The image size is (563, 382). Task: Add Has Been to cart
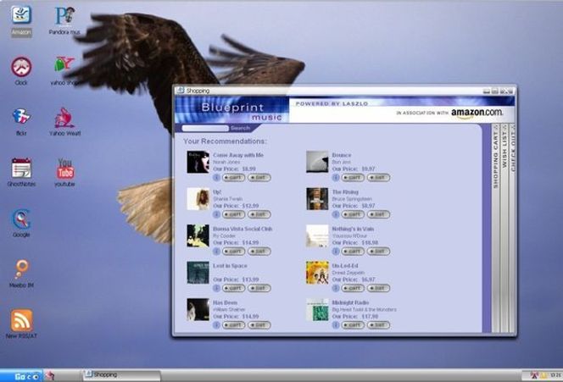[233, 325]
